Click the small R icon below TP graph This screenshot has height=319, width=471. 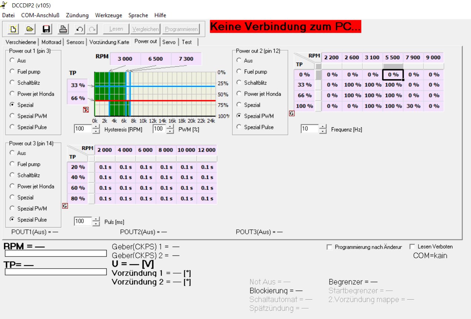(86, 110)
